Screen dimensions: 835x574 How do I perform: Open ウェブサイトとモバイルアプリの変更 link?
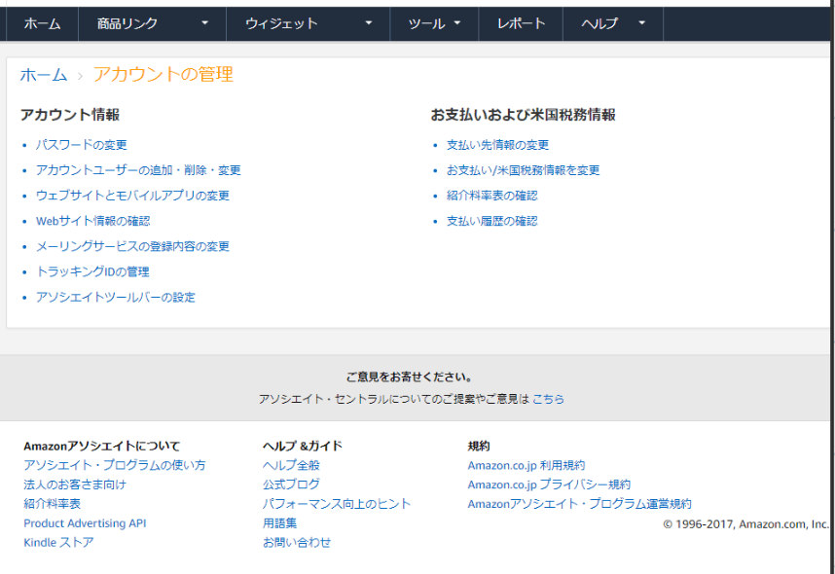132,196
